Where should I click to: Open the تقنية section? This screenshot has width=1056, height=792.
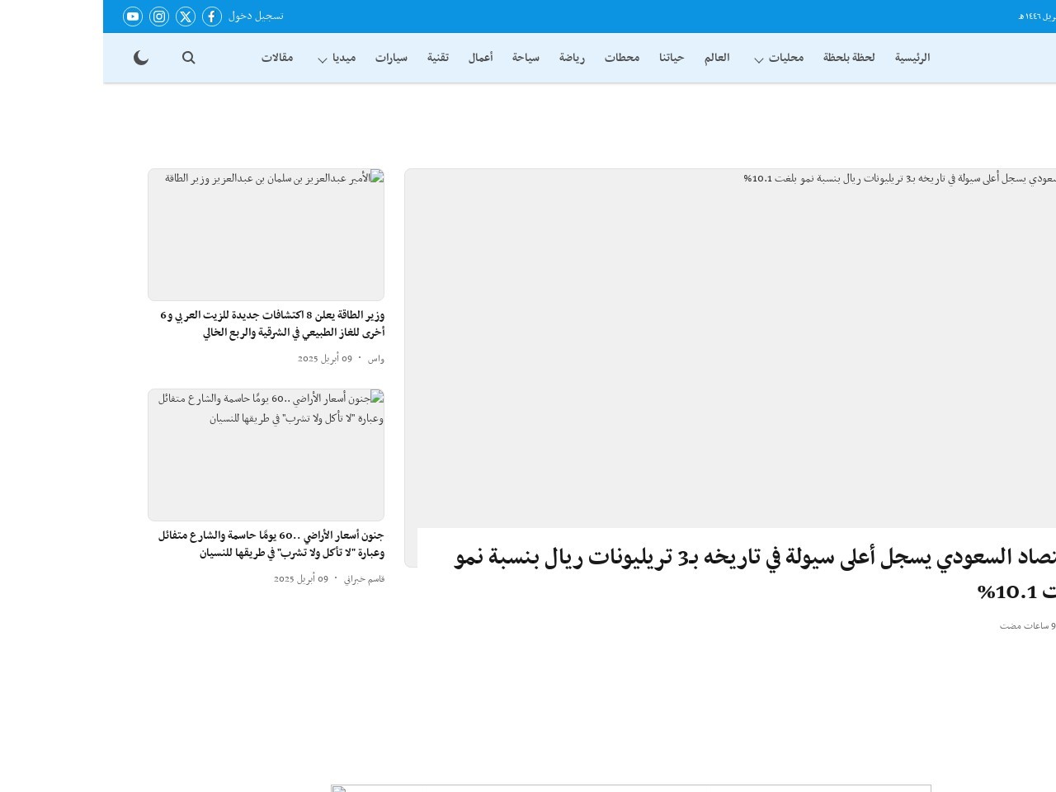pos(438,58)
